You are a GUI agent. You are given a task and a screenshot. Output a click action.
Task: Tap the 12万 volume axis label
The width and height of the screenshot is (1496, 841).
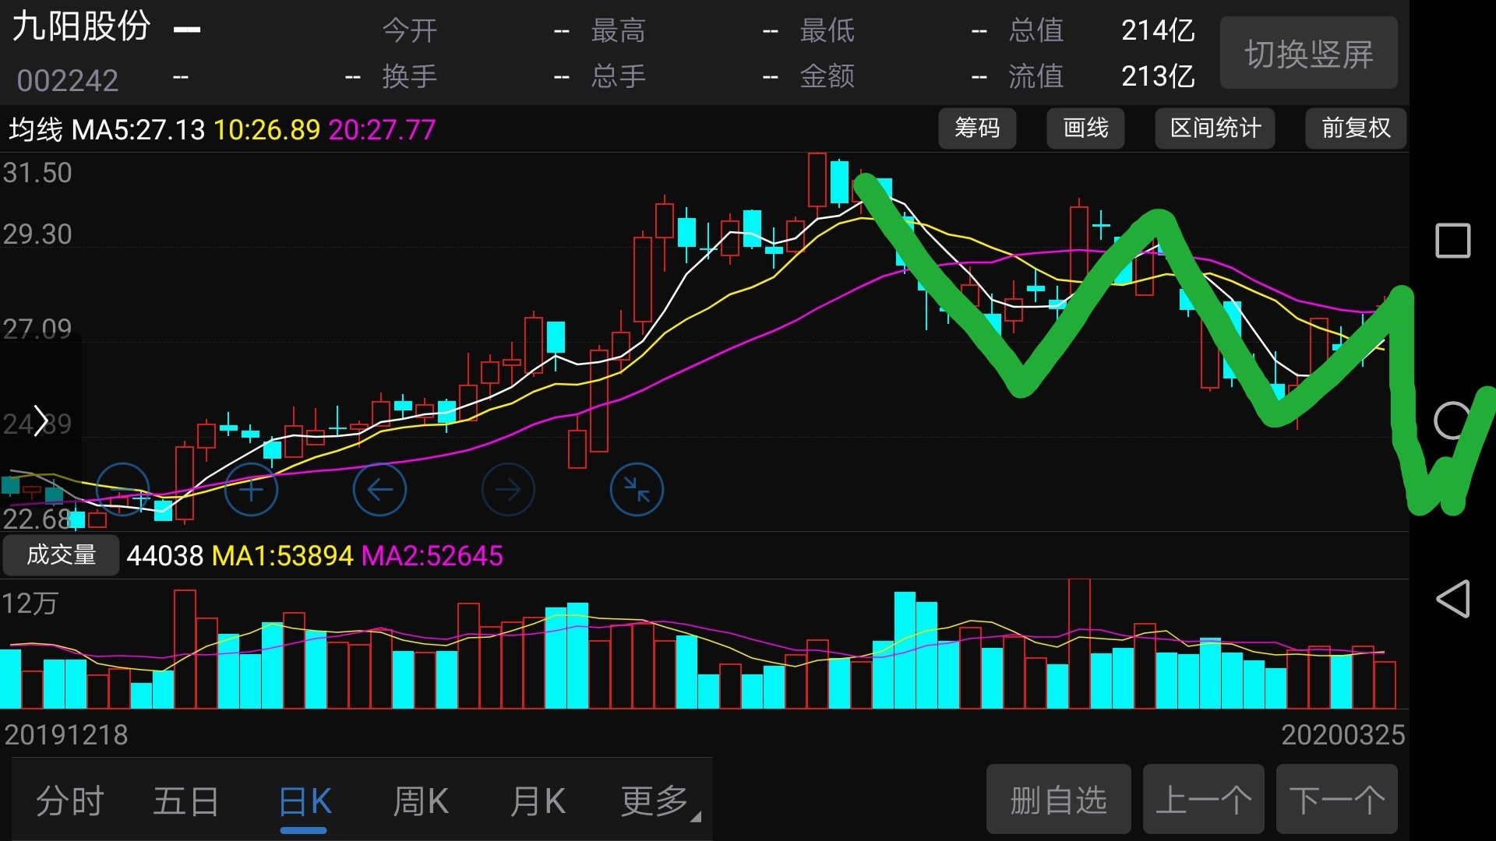30,603
